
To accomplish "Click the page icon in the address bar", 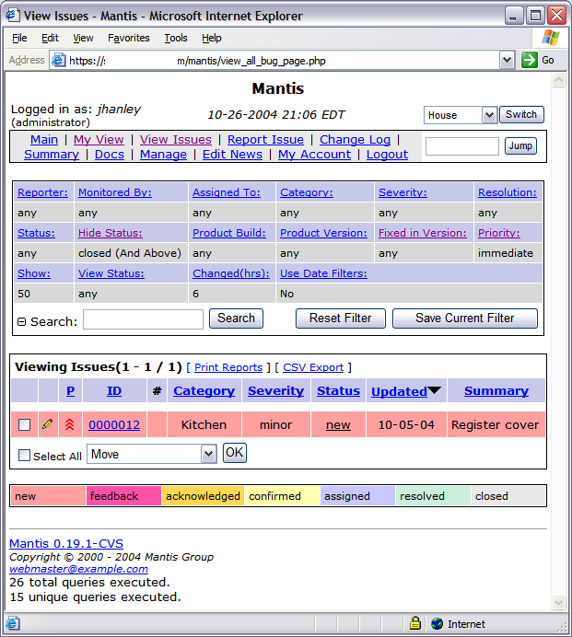I will (59, 60).
